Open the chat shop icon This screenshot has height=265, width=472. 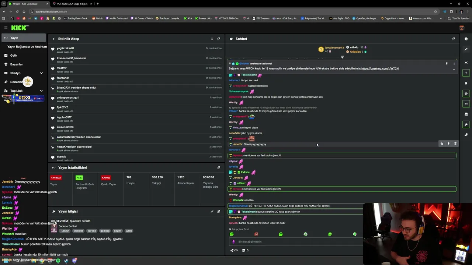(245, 250)
